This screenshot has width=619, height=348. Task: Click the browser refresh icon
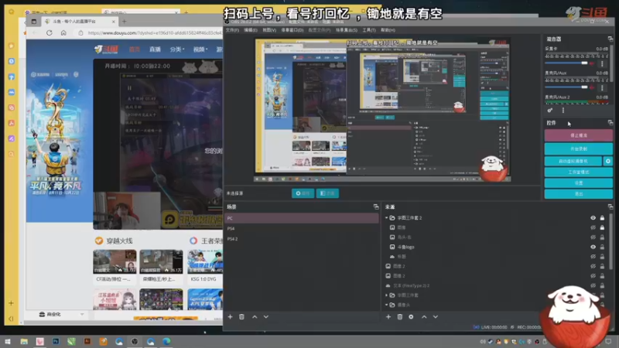pyautogui.click(x=50, y=32)
